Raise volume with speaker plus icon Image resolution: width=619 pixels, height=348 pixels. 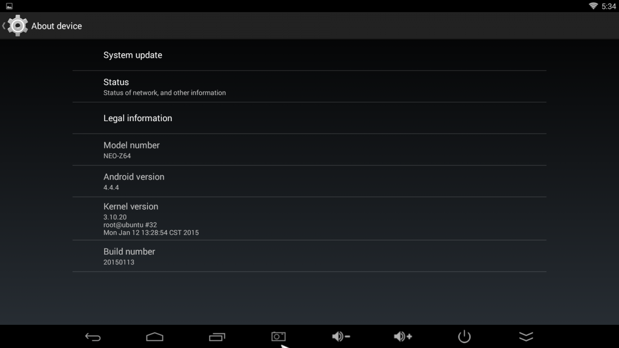click(x=402, y=337)
